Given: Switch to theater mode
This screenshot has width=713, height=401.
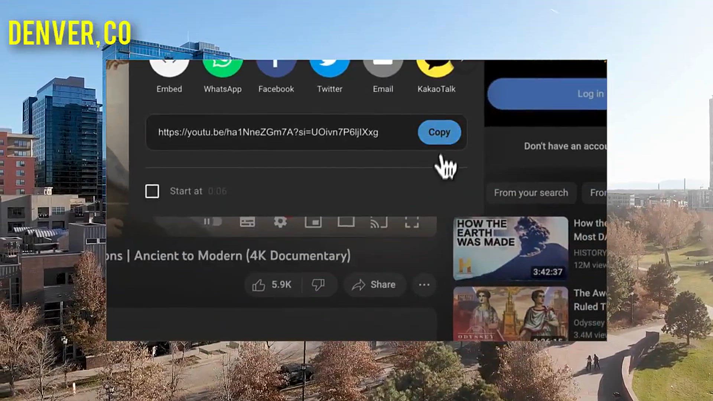Looking at the screenshot, I should pyautogui.click(x=346, y=222).
